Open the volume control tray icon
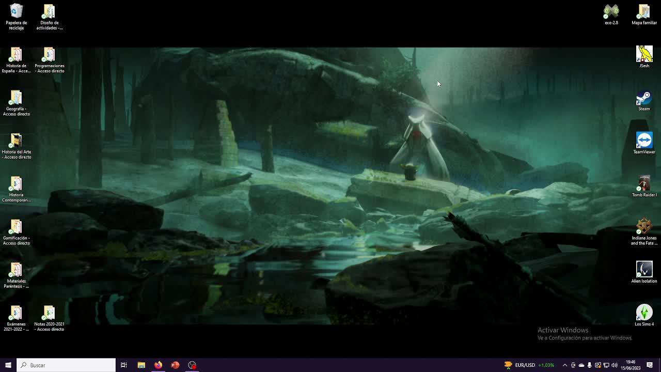 pyautogui.click(x=615, y=365)
